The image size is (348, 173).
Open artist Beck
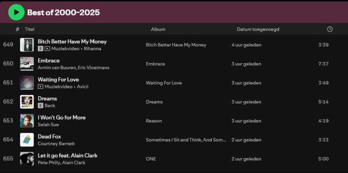pyautogui.click(x=50, y=106)
